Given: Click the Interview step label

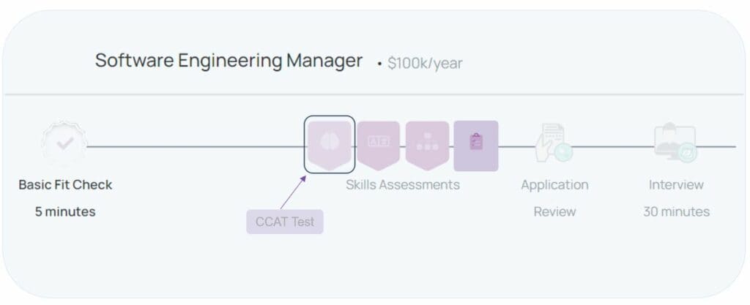Looking at the screenshot, I should 676,185.
